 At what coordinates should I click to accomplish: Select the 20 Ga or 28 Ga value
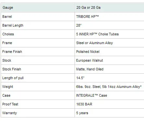pyautogui.click(x=89, y=7)
